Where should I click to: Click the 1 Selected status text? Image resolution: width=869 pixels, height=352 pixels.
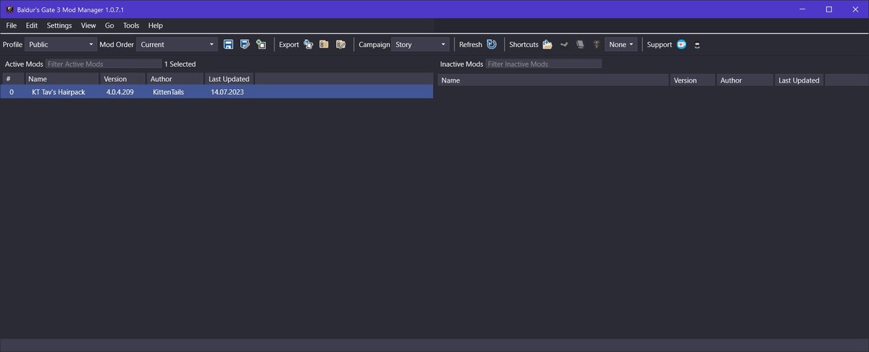pyautogui.click(x=180, y=64)
